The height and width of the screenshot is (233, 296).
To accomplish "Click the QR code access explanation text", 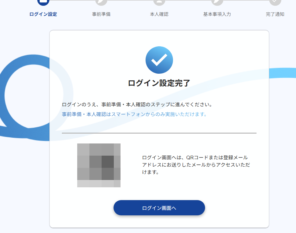I will (195, 165).
